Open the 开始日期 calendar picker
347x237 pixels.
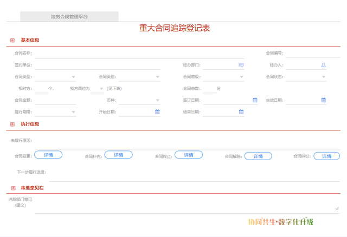tap(157, 112)
